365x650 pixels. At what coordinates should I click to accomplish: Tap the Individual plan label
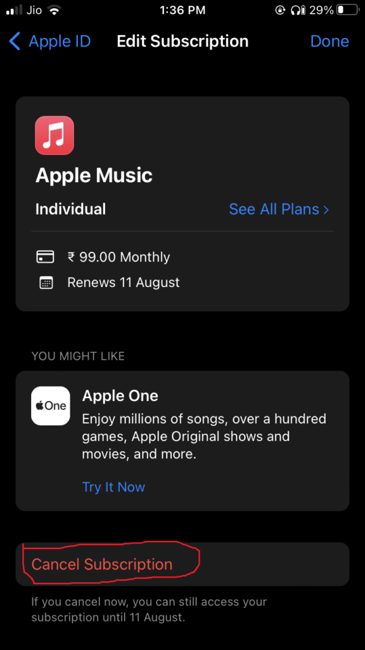(70, 209)
